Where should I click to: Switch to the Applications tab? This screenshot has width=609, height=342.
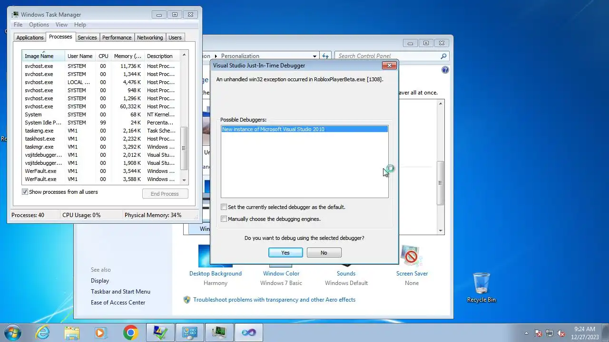30,38
